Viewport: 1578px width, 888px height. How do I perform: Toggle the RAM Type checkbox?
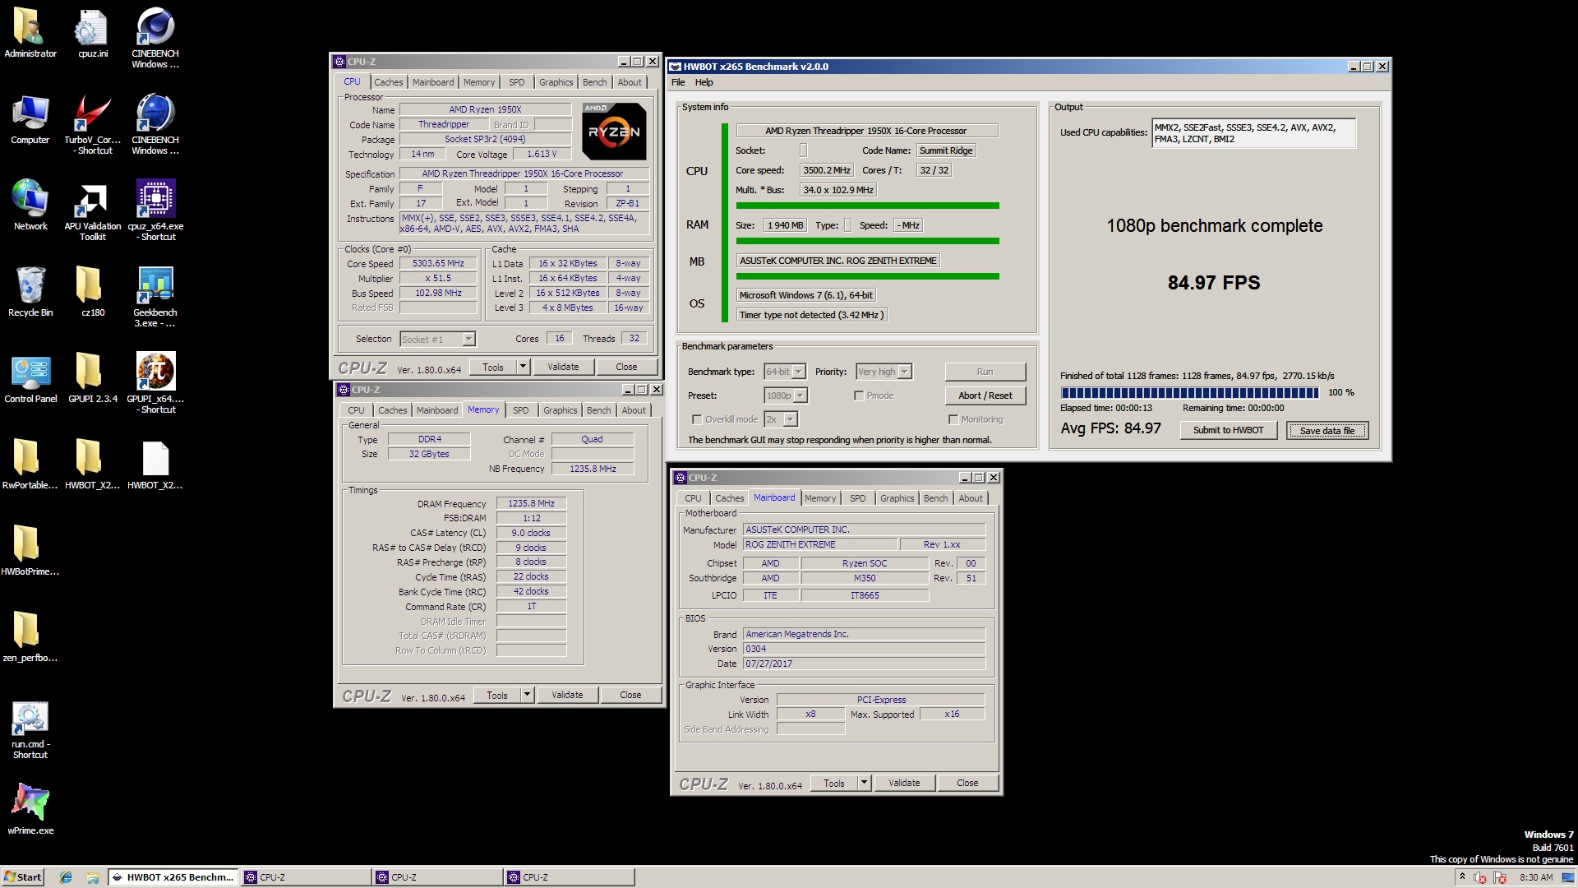point(847,225)
